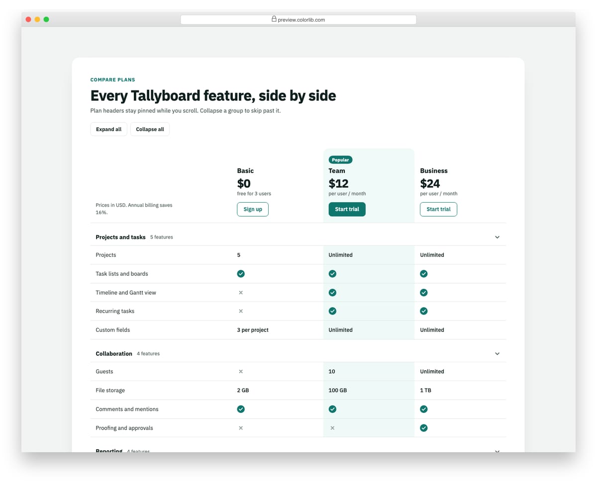Click Business plan's Unlimited Projects value

pos(432,255)
